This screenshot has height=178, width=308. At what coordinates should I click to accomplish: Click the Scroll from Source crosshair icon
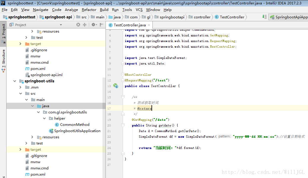pos(78,25)
